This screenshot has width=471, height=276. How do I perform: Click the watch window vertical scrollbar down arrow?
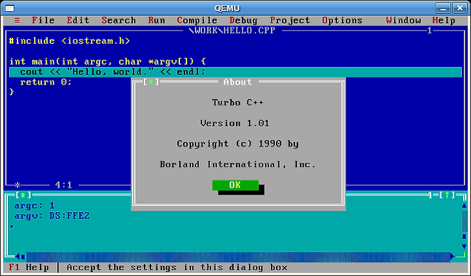pyautogui.click(x=464, y=247)
